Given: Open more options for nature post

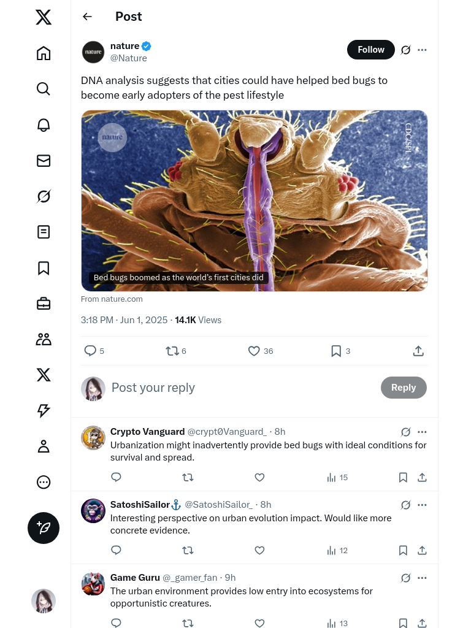Looking at the screenshot, I should (x=422, y=50).
